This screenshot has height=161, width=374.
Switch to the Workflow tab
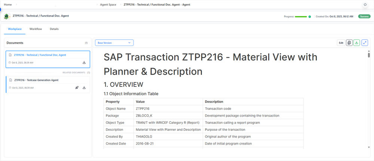(x=36, y=29)
